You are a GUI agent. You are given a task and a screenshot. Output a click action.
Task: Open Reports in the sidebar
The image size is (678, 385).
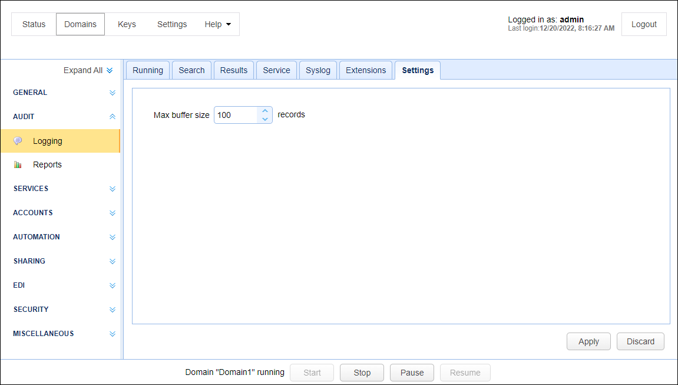(x=60, y=164)
